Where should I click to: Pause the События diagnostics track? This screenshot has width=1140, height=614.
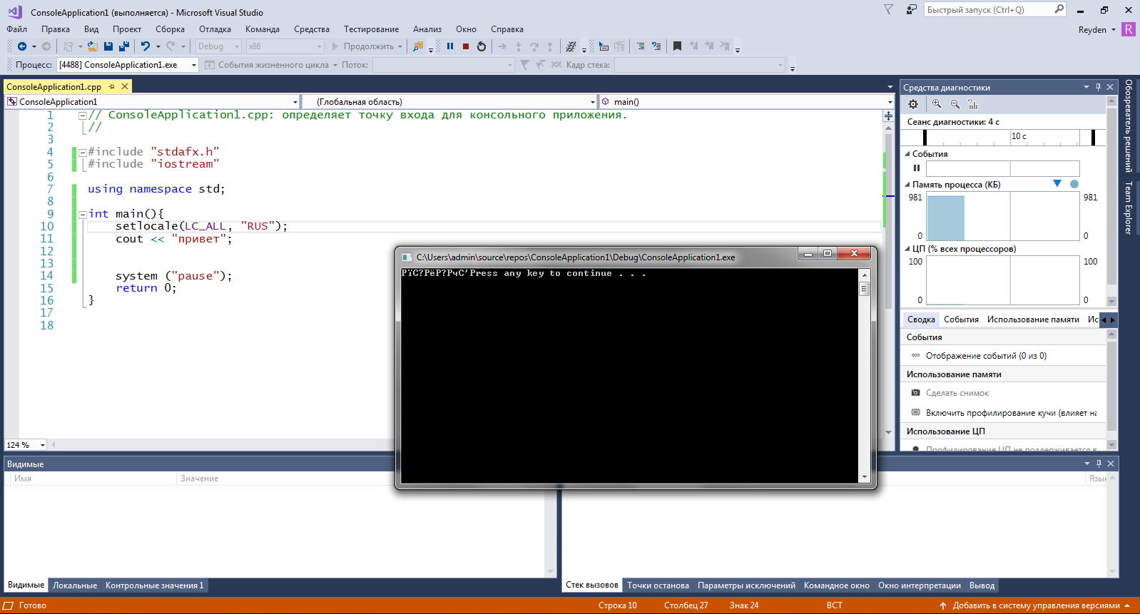click(917, 168)
